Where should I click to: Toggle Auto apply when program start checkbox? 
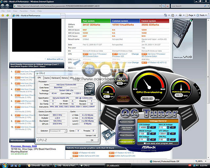[145, 143]
